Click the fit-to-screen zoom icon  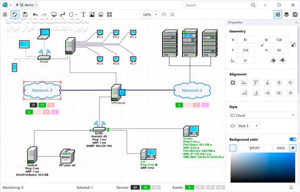coord(172,15)
